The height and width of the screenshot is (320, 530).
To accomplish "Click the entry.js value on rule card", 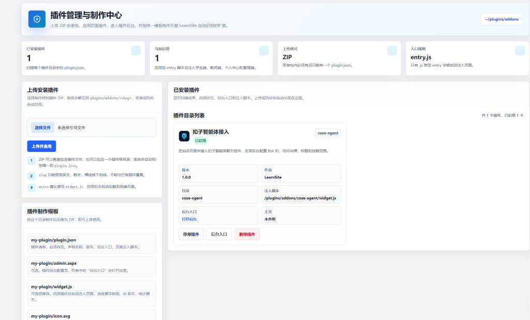I will coord(421,57).
